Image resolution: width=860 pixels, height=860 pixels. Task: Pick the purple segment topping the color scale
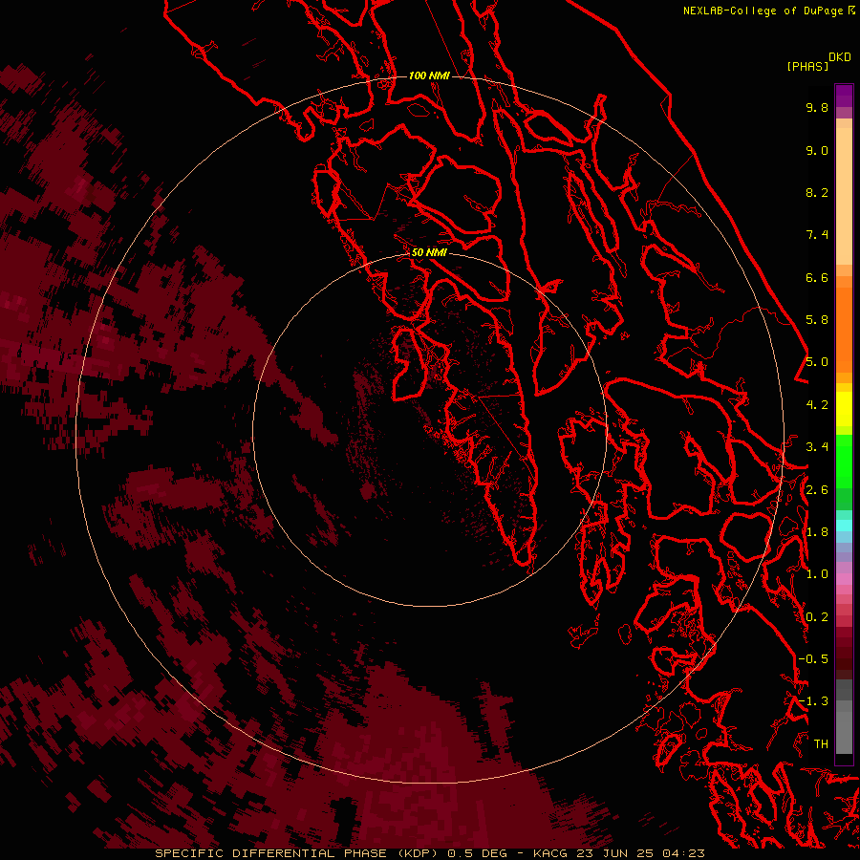click(844, 96)
